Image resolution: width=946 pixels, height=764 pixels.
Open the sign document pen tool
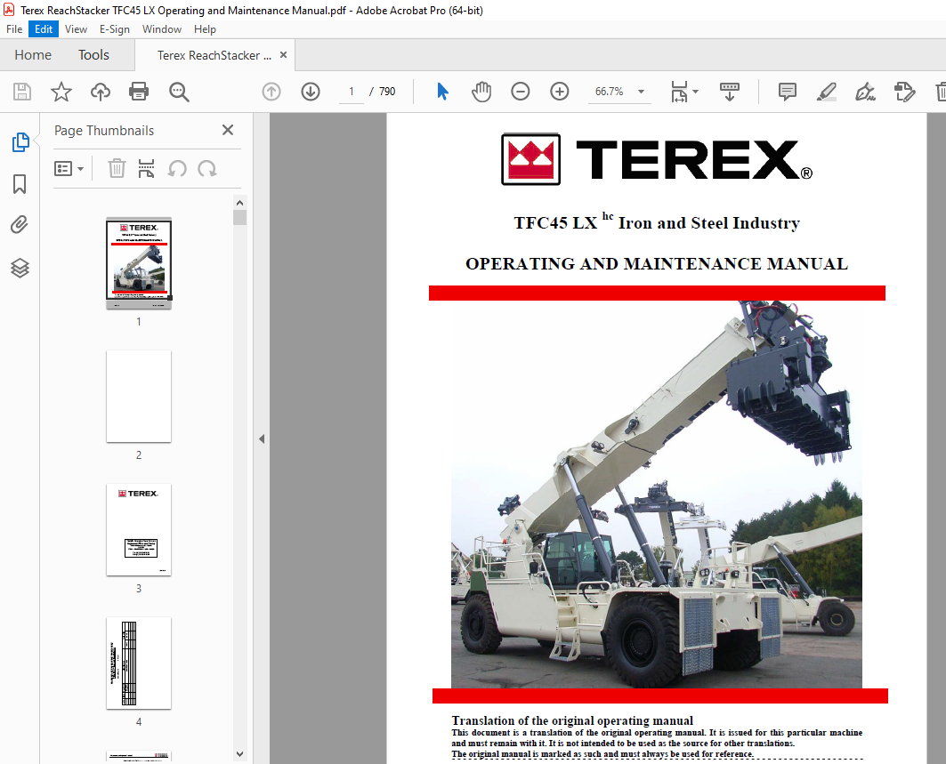tap(865, 92)
